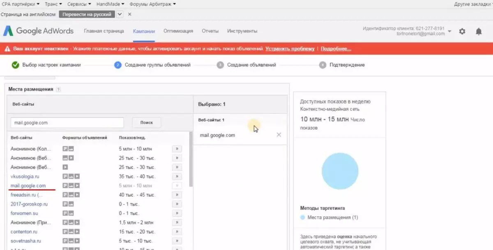Screen dimensions: 493x250
Task: Add freeadsin.ru using its arrow button
Action: pyautogui.click(x=176, y=195)
